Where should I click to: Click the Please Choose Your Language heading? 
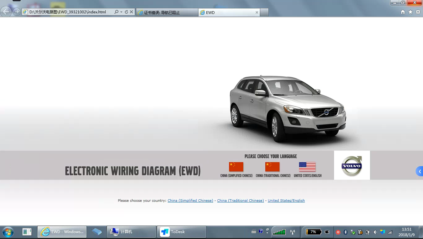(271, 156)
